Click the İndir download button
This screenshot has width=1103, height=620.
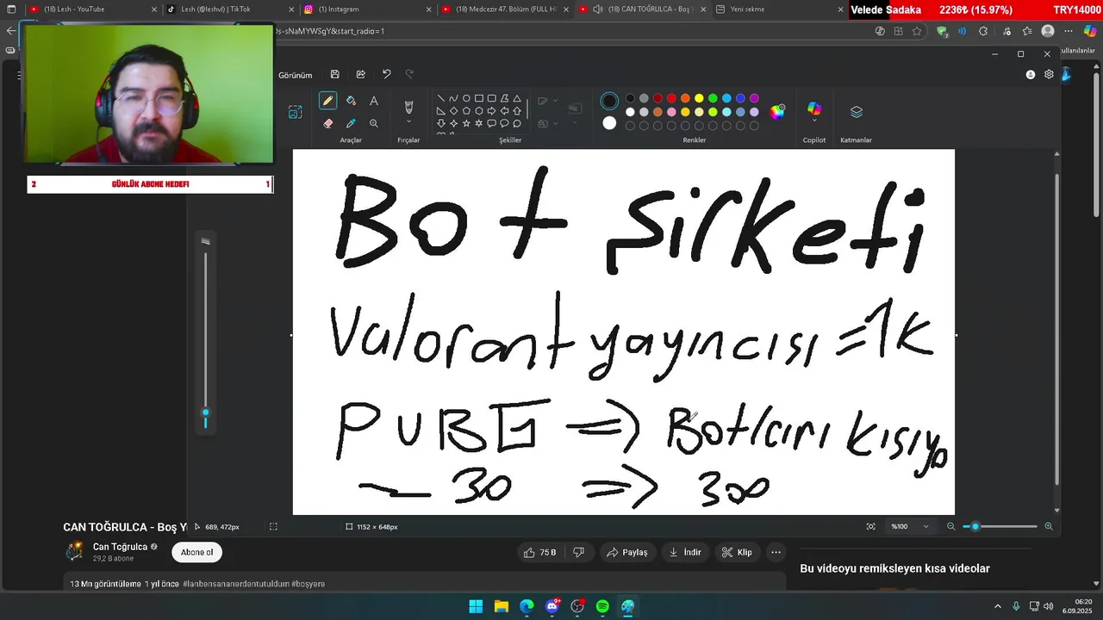(686, 552)
